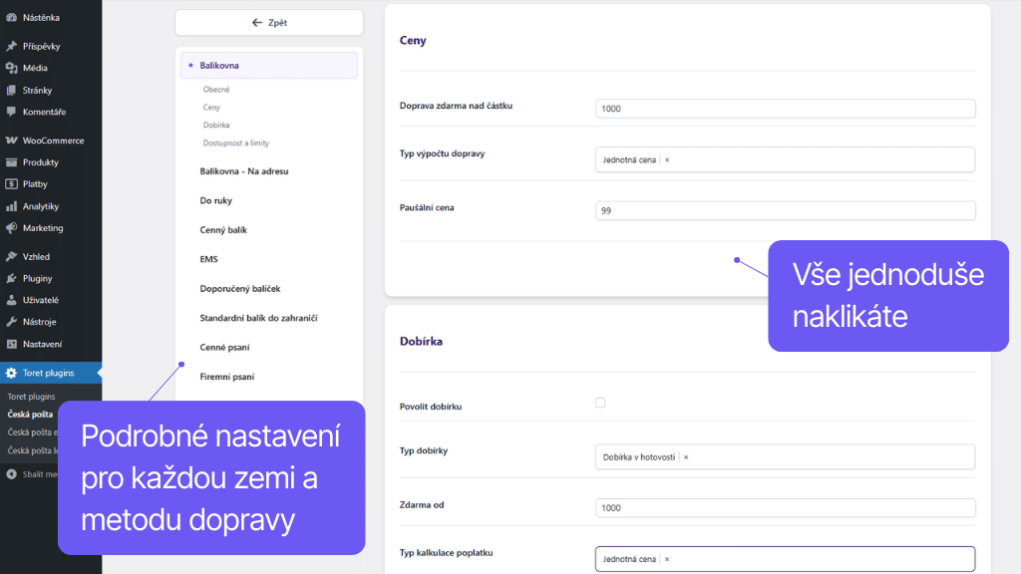Open the Pluginy plug icon
Viewport: 1021px width, 574px height.
[x=12, y=277]
